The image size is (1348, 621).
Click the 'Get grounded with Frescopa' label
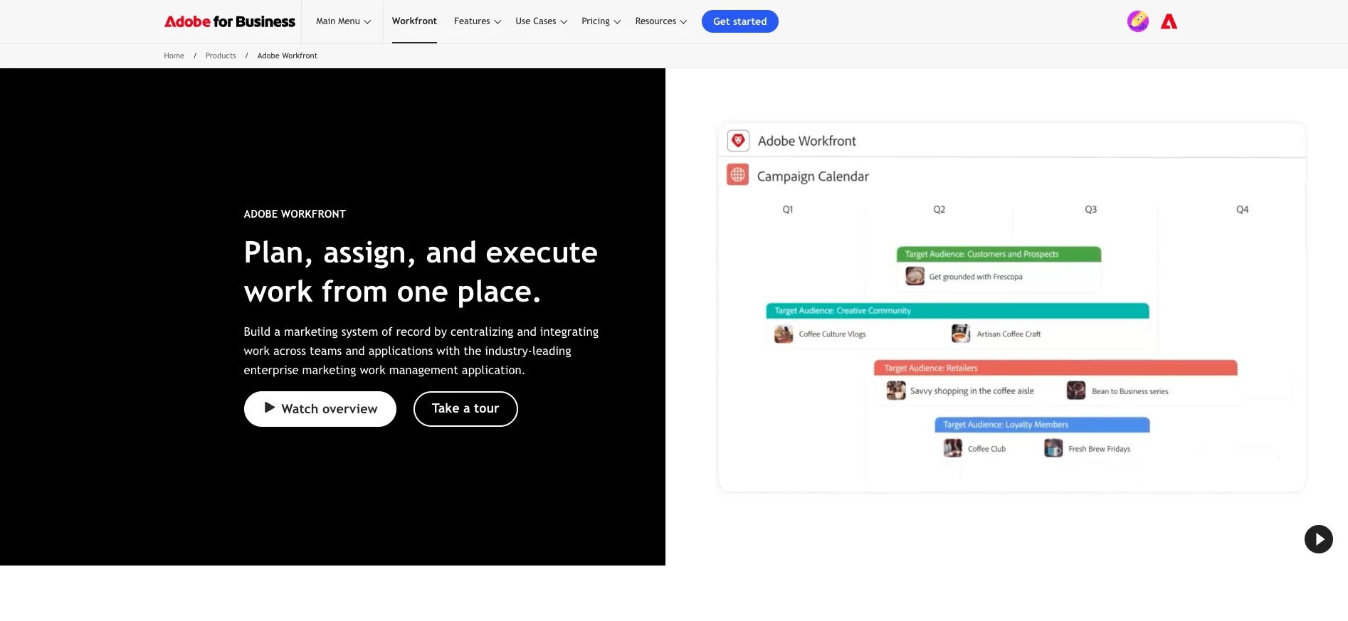[976, 277]
